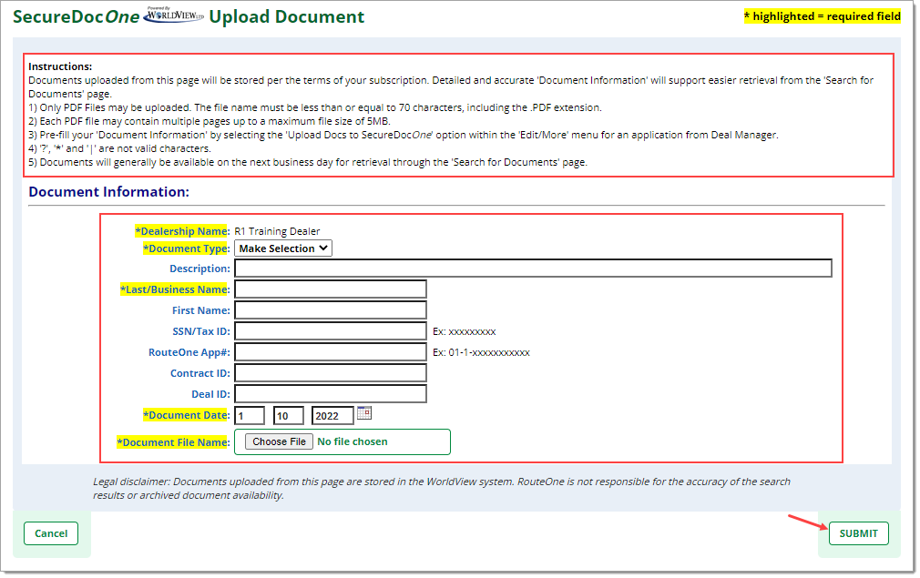Click the 'Ex: xxxxxxxxx' SSN example text
Viewport: 920px width, 578px height.
(465, 332)
